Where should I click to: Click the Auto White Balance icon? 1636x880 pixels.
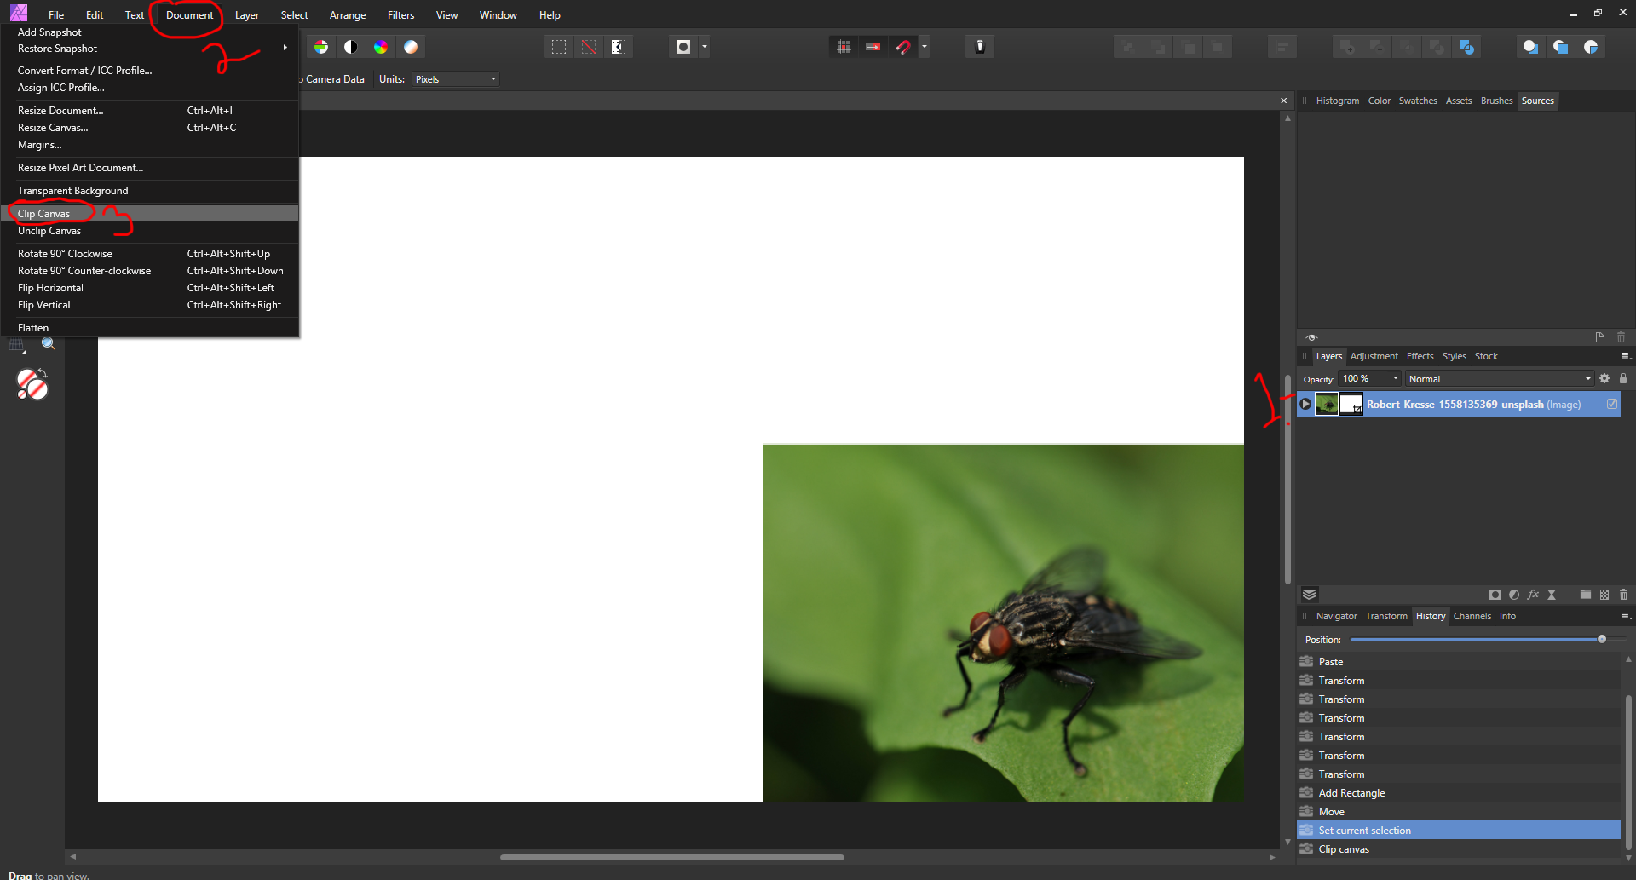(x=411, y=47)
